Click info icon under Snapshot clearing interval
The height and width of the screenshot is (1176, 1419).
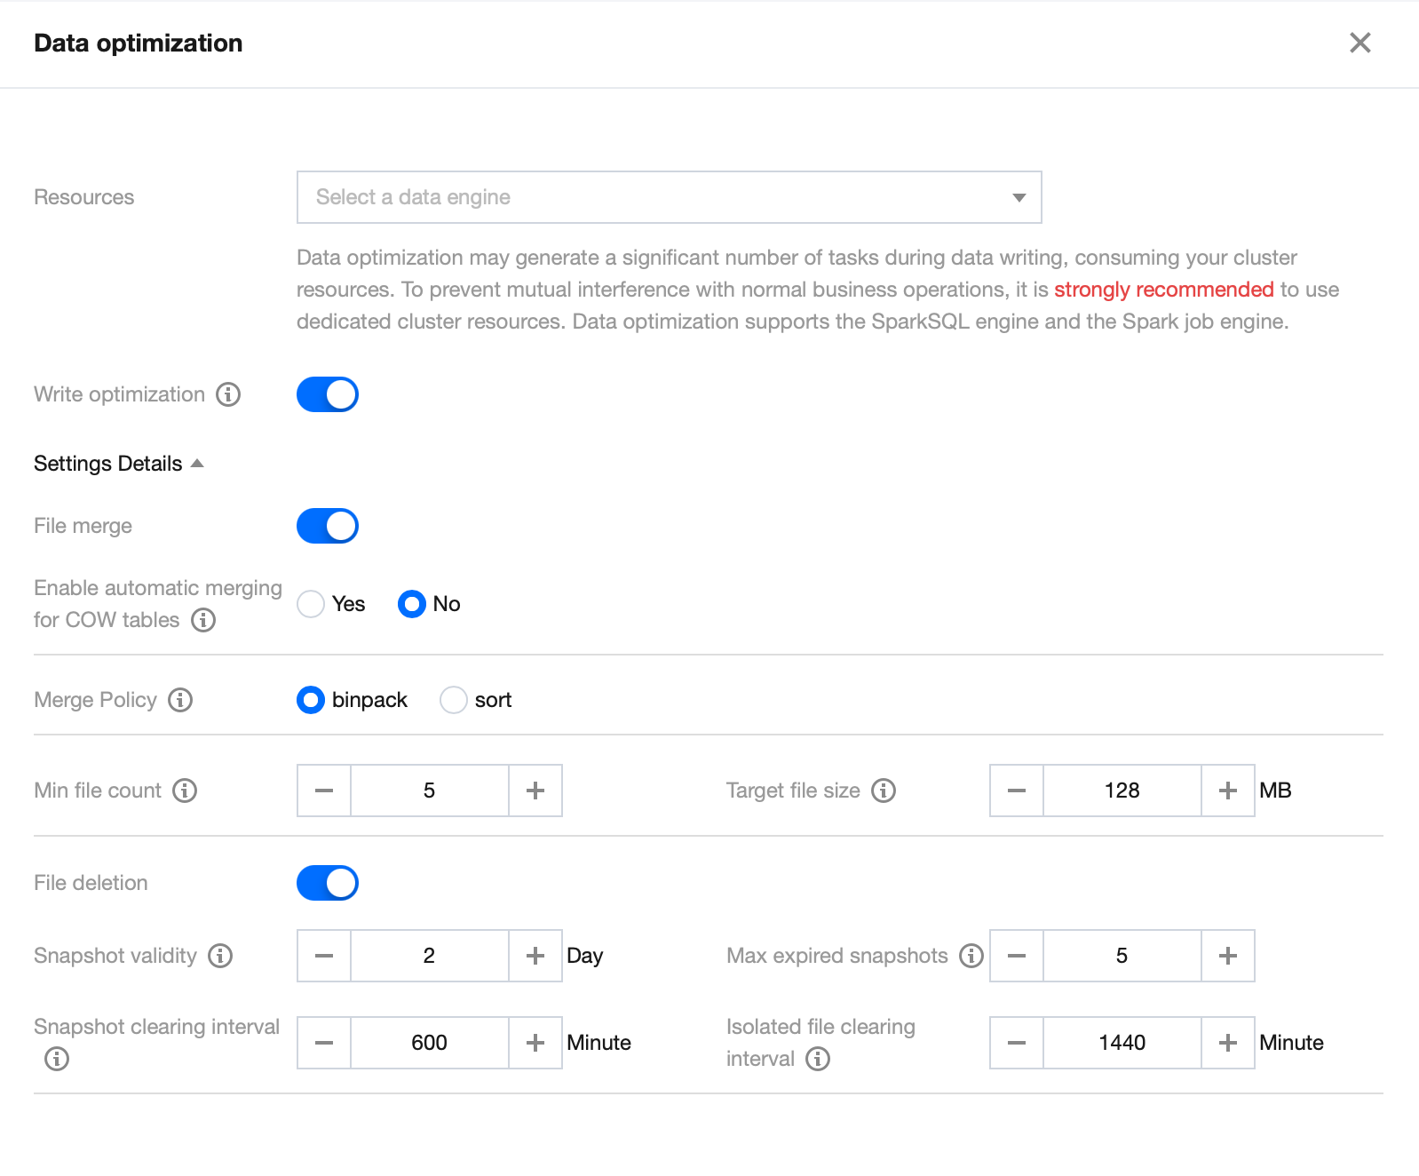pos(57,1059)
